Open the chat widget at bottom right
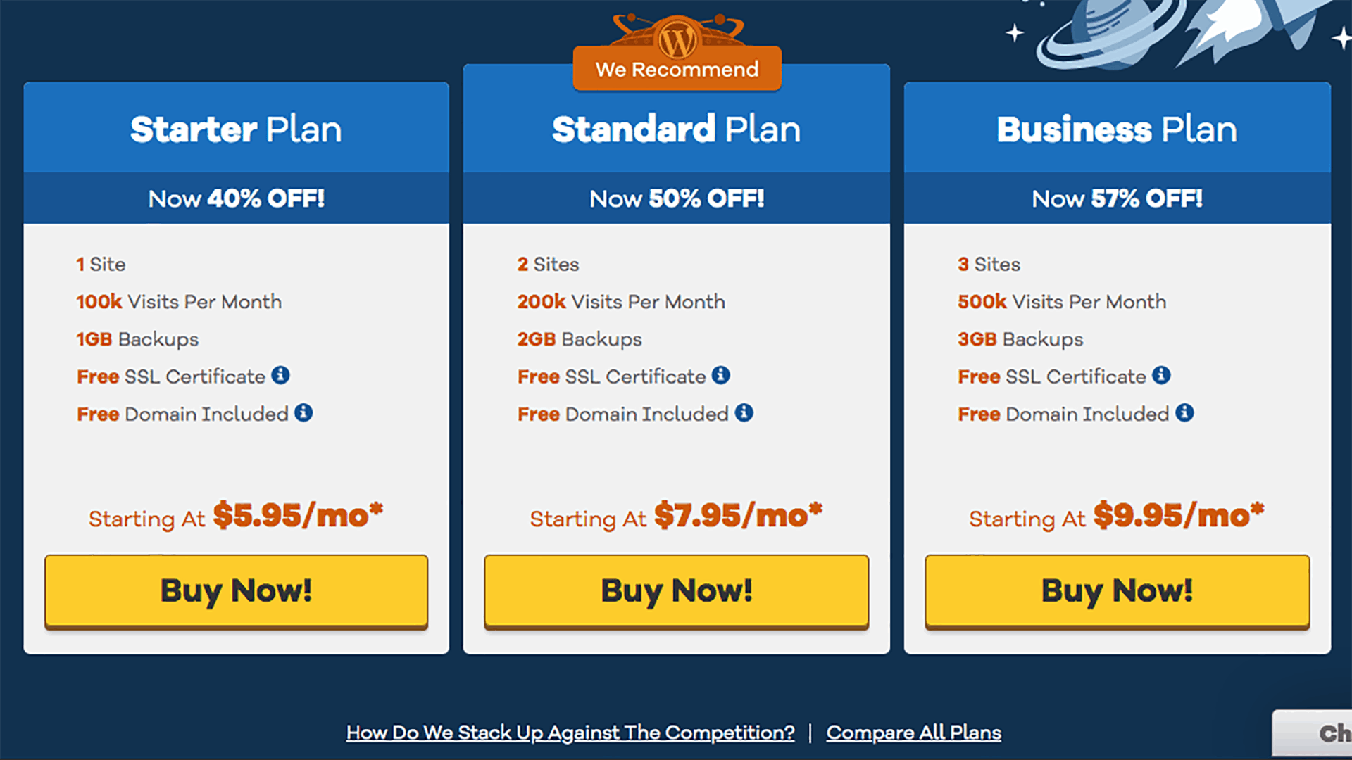This screenshot has height=760, width=1352. point(1313,734)
